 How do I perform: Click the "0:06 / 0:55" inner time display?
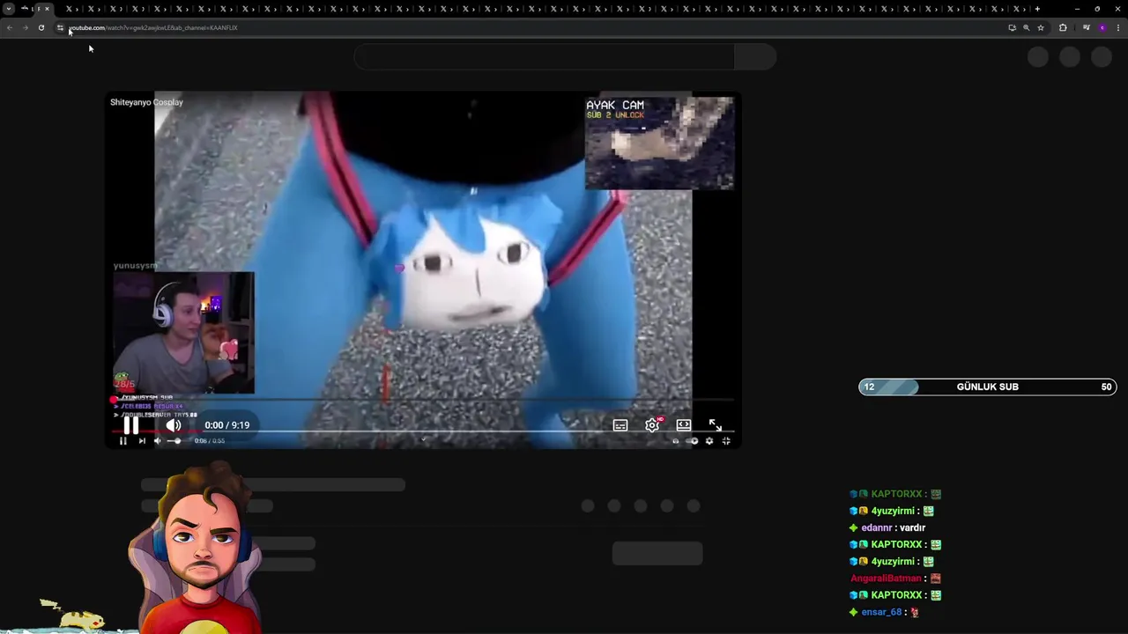(210, 441)
